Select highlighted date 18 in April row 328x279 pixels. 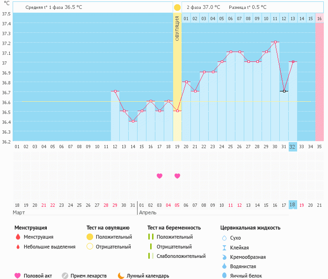click(x=292, y=205)
